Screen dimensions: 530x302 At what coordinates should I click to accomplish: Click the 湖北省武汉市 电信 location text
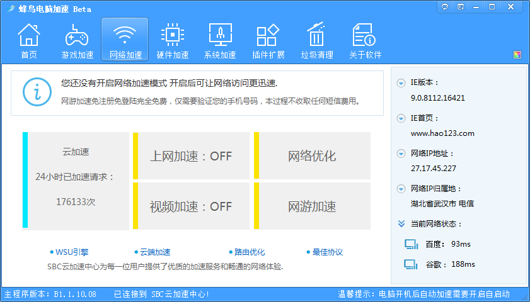(x=442, y=204)
